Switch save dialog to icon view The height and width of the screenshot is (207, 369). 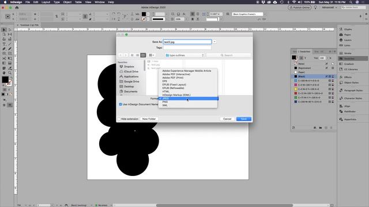[132, 55]
